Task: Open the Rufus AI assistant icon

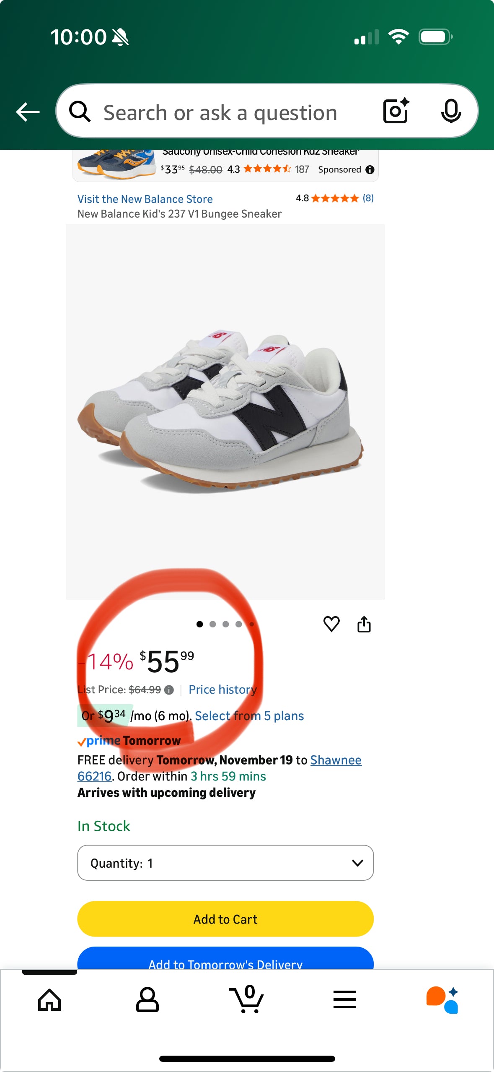Action: coord(442,1000)
